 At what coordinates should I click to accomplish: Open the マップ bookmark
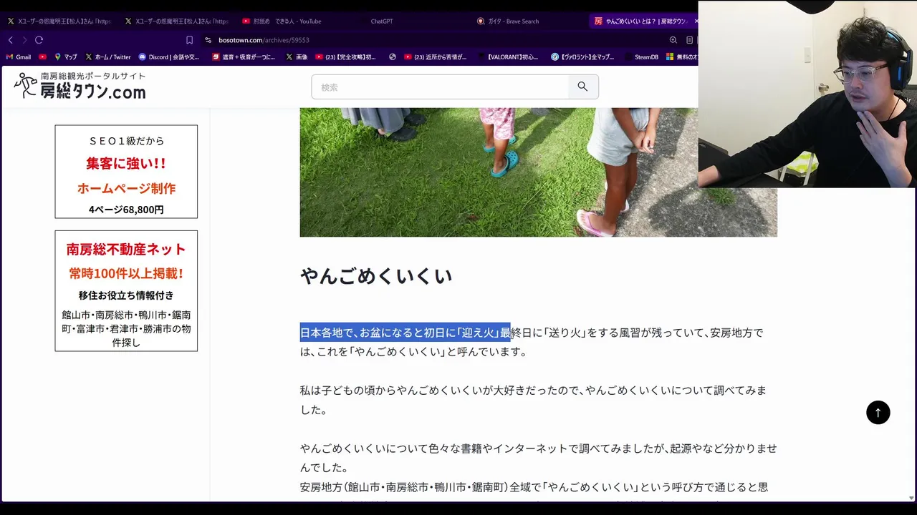point(65,57)
